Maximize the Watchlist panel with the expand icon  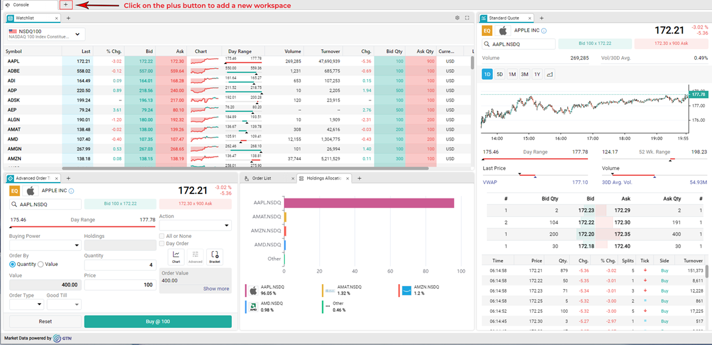[x=467, y=18]
